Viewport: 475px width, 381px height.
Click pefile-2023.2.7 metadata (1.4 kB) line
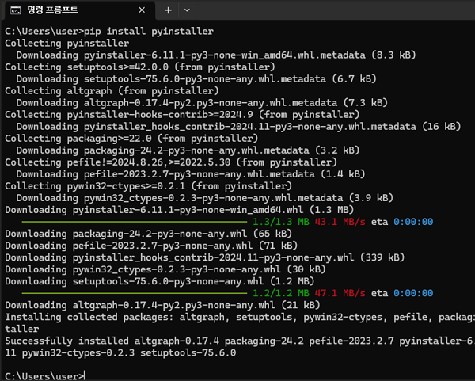(191, 174)
